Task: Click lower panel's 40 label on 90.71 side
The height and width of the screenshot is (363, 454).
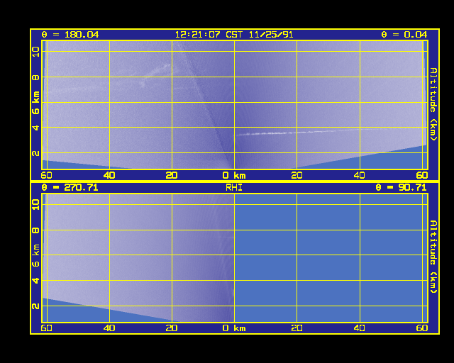Action: [x=360, y=328]
